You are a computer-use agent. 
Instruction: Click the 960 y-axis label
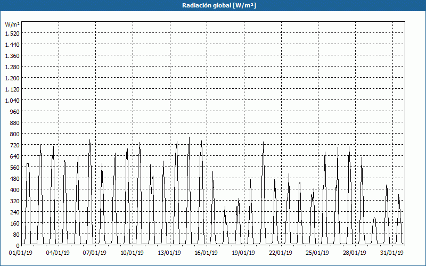coord(15,112)
